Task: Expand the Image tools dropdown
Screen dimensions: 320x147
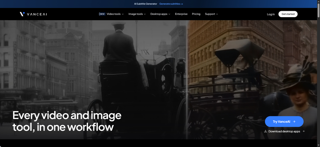Action: (137, 14)
